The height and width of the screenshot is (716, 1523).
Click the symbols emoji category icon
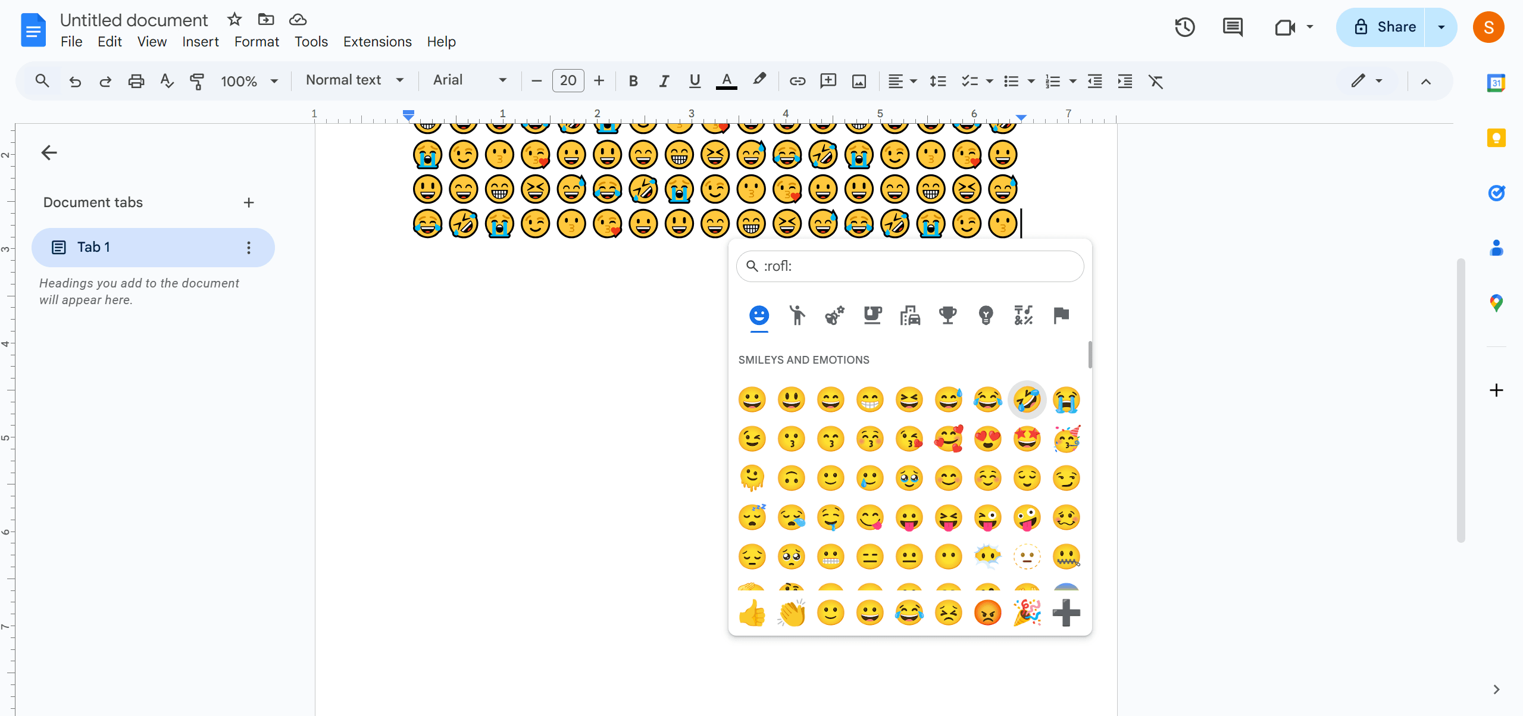(x=1022, y=315)
